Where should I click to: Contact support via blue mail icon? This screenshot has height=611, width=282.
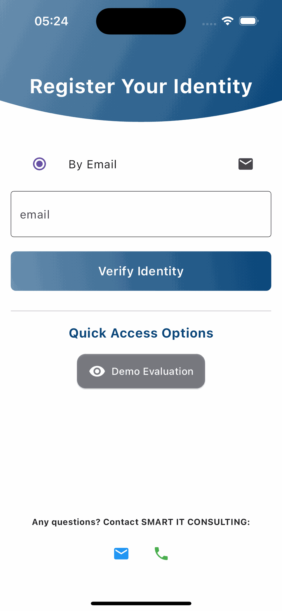coord(121,554)
